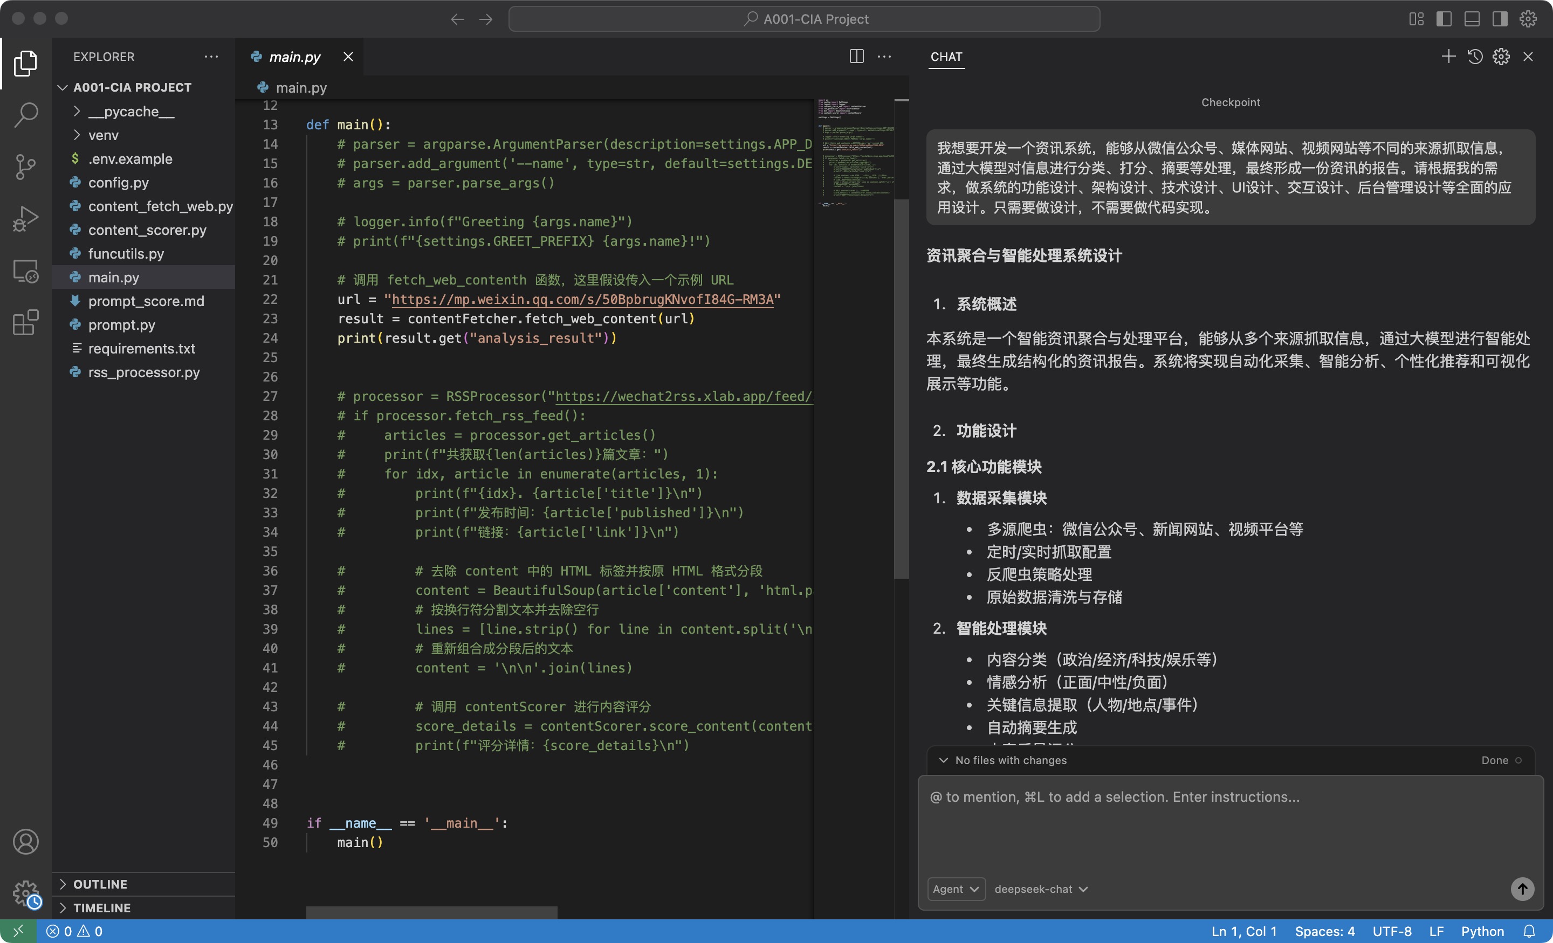Close the main.py editor tab
Screen dimensions: 1553x943
click(348, 57)
